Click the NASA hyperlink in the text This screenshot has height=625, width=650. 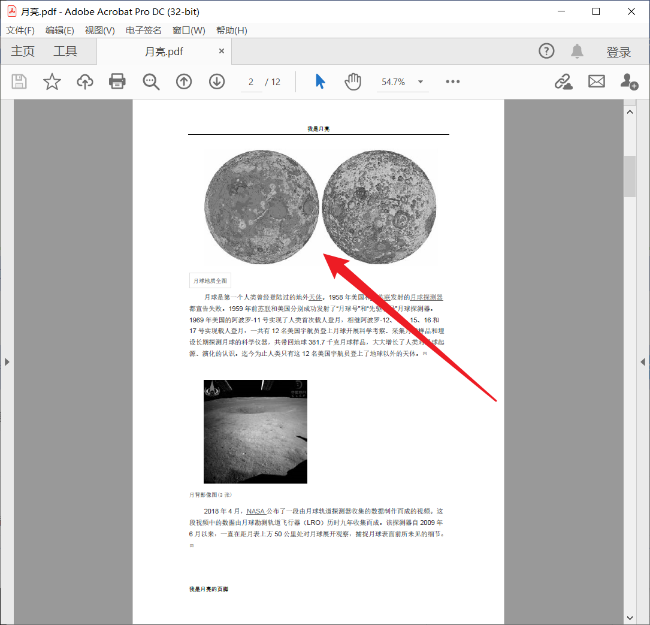tap(256, 511)
